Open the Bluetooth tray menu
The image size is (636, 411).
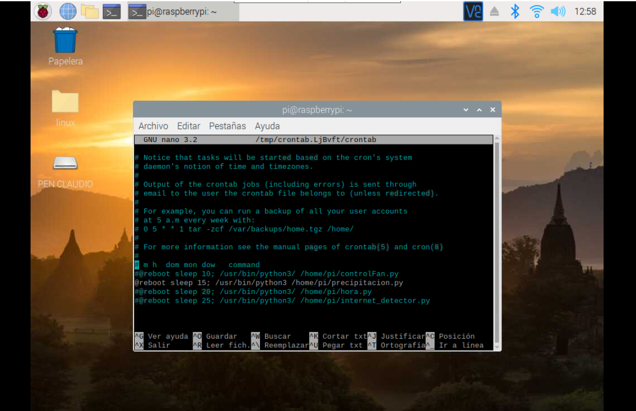tap(515, 11)
